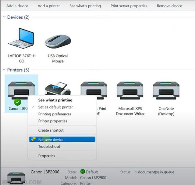Viewport: 195px width, 185px height.
Task: Choose Remove device in context menu
Action: (x=62, y=140)
